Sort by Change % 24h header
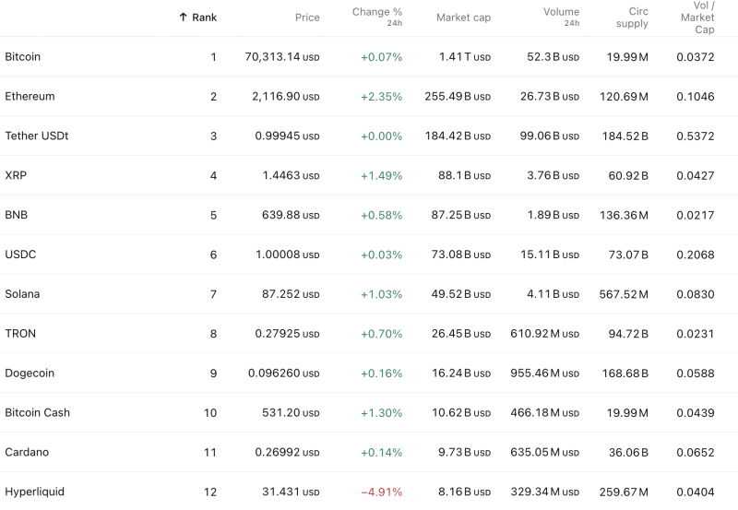The width and height of the screenshot is (738, 510). (x=377, y=17)
